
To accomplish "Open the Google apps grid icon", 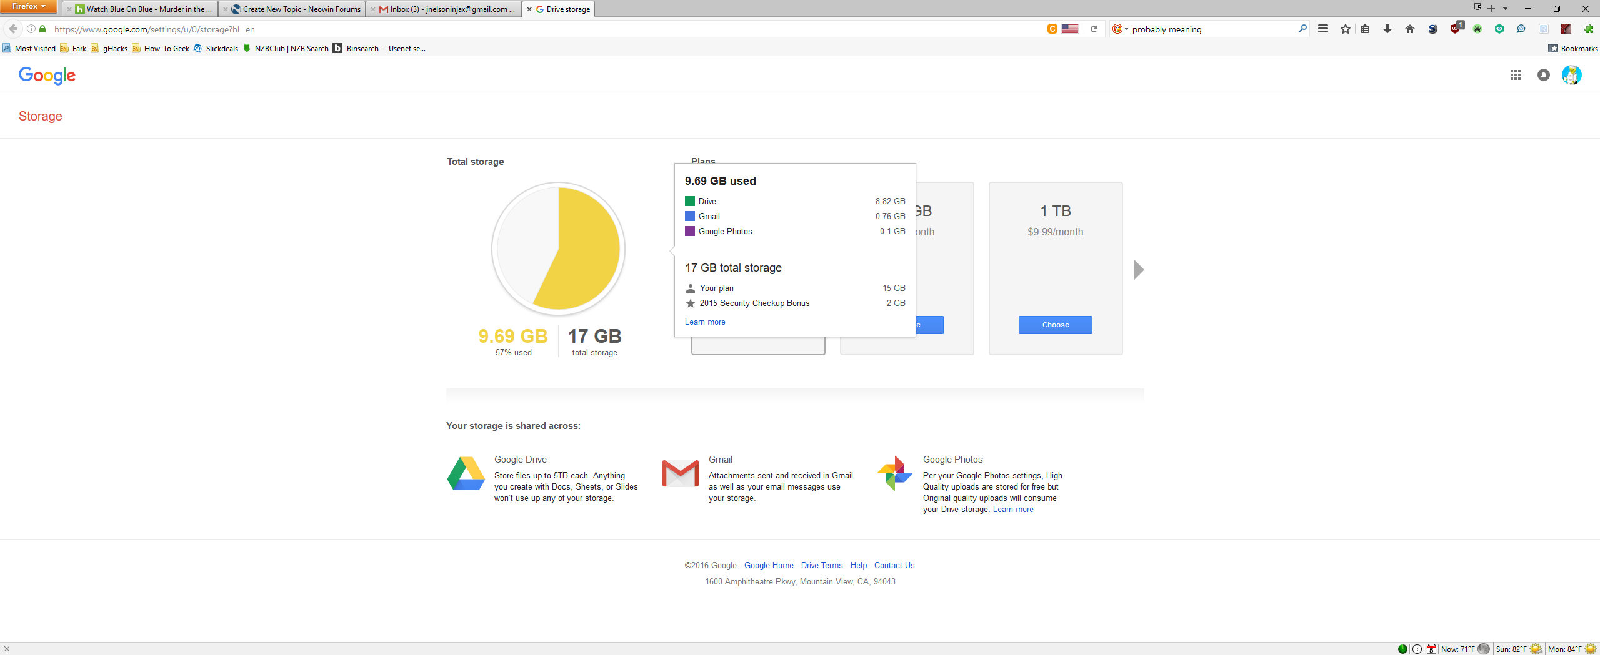I will [x=1516, y=75].
